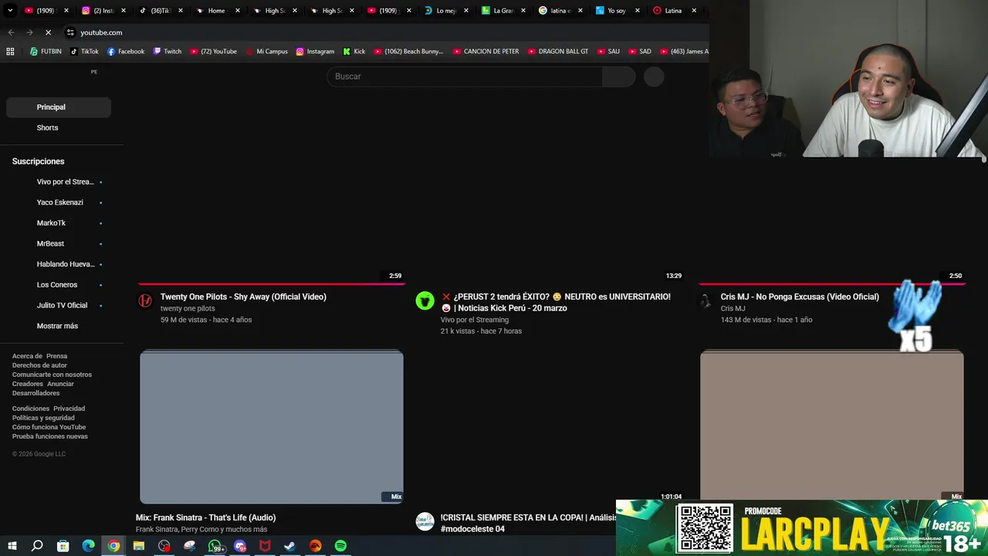Open Los Coneros subscription channel
The image size is (988, 556).
[59, 285]
